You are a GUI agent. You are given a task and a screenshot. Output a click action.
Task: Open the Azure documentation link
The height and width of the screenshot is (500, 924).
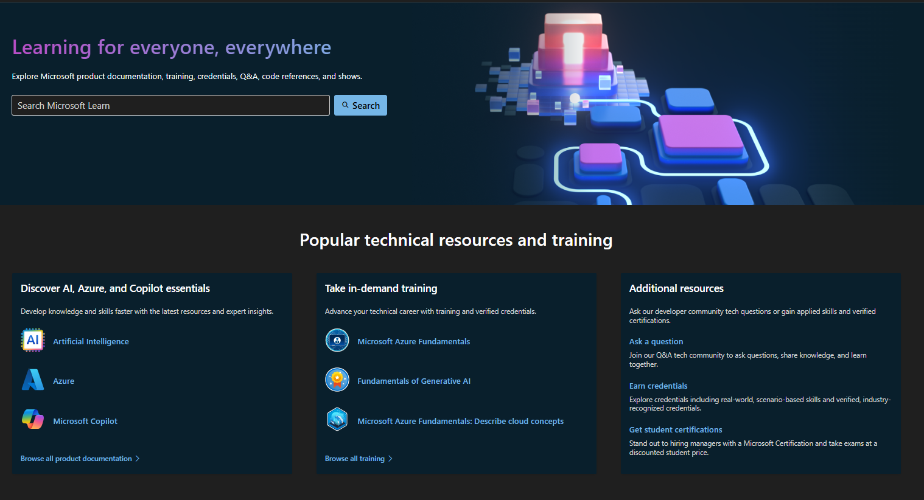[64, 381]
